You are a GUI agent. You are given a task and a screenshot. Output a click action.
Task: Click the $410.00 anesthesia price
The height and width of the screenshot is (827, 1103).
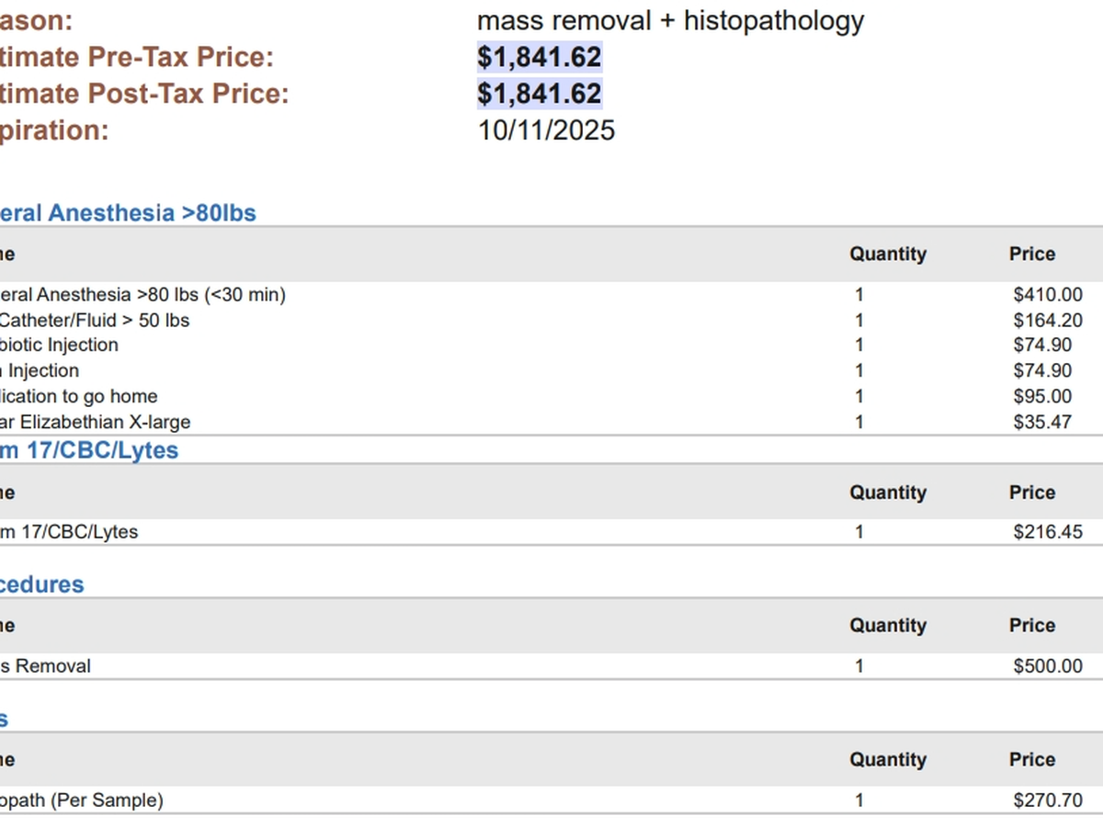coord(1048,295)
